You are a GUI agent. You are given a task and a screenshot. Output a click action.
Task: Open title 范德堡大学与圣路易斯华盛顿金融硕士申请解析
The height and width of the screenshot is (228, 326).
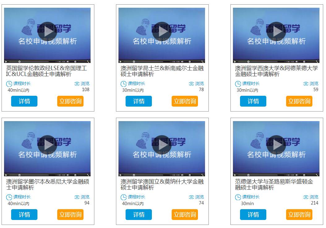(274, 184)
